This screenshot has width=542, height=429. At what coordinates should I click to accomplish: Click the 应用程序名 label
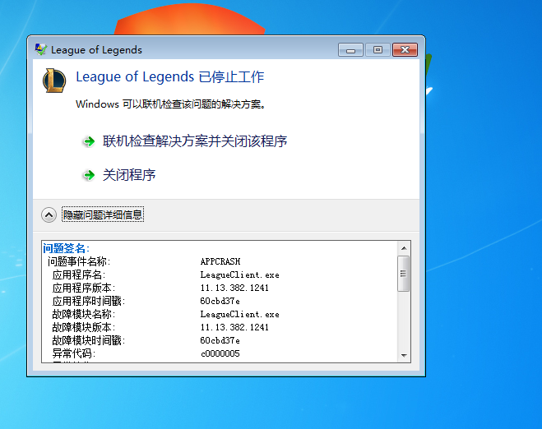pyautogui.click(x=79, y=275)
